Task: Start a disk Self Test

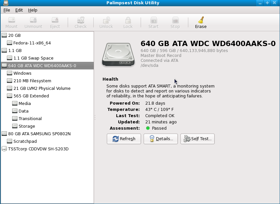Action: point(197,139)
